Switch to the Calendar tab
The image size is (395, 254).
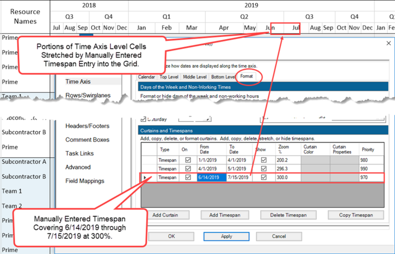(x=146, y=77)
